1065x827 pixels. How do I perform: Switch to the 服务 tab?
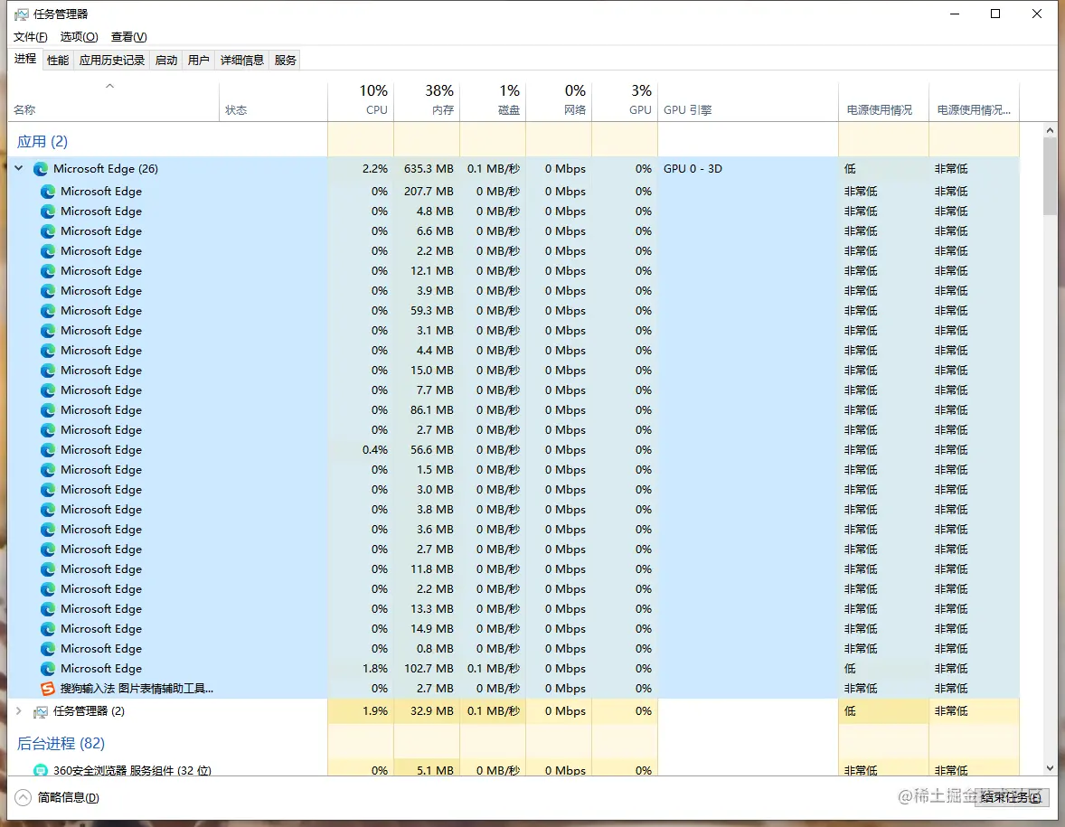point(286,60)
